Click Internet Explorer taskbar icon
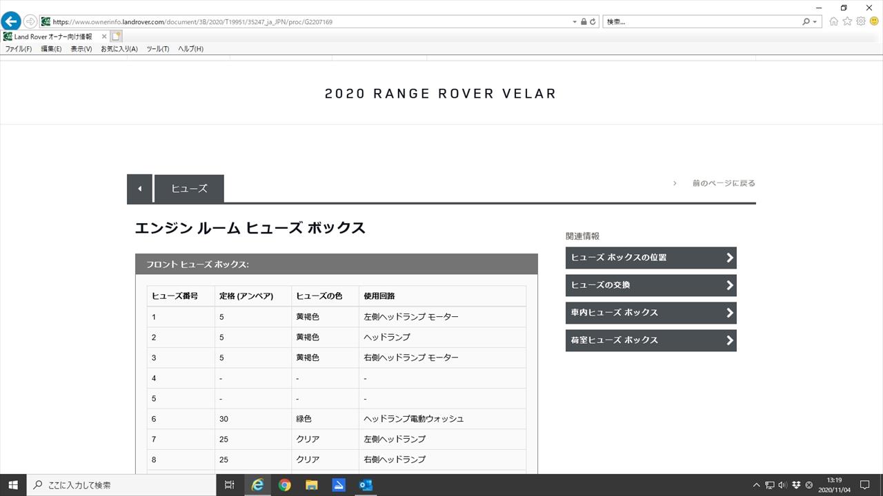This screenshot has width=883, height=496. pyautogui.click(x=257, y=485)
